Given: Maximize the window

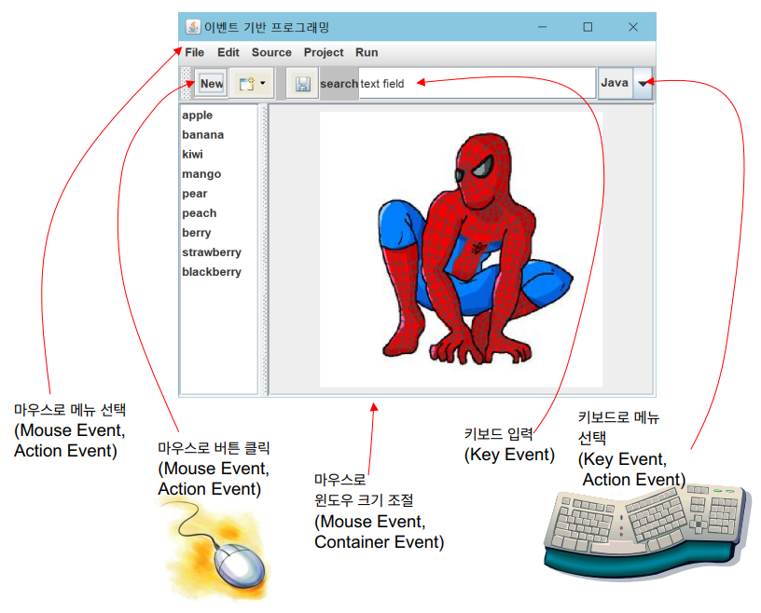Looking at the screenshot, I should 588,27.
